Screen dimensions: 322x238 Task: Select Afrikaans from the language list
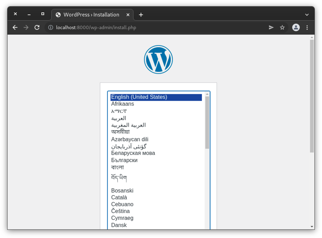click(x=123, y=104)
